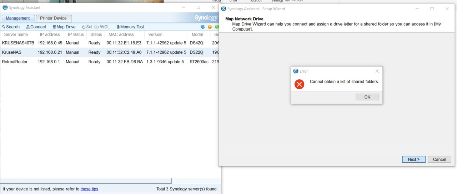The height and width of the screenshot is (194, 457).
Task: Click the Next > button in wizard
Action: pos(413,159)
